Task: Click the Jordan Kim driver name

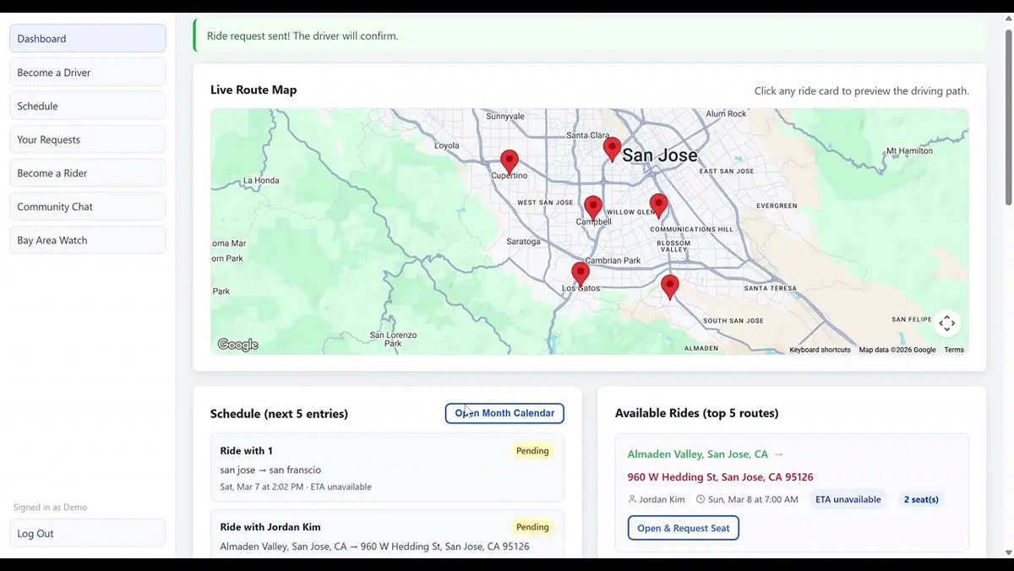Action: 662,499
